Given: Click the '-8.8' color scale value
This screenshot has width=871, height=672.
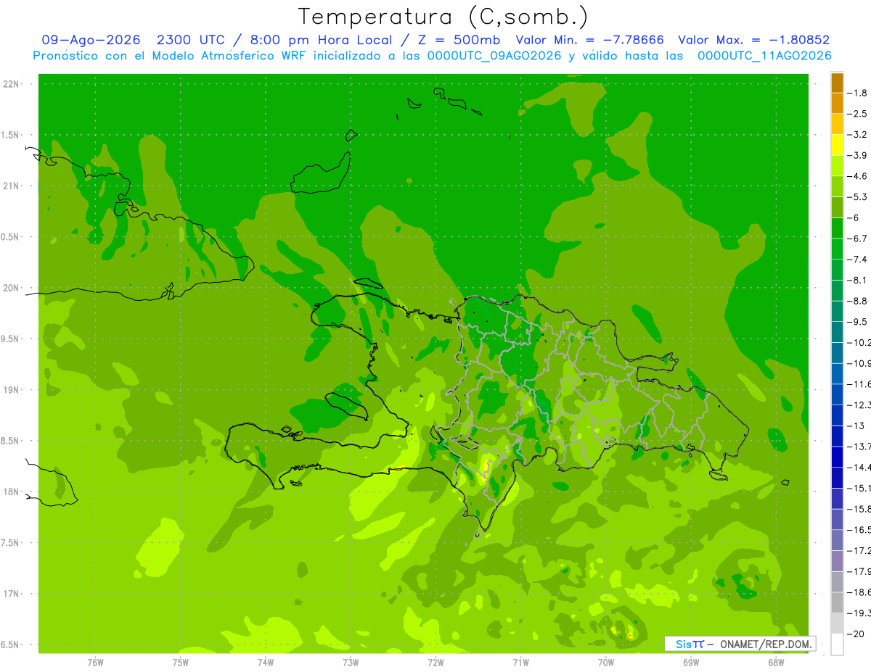Looking at the screenshot, I should click(857, 301).
